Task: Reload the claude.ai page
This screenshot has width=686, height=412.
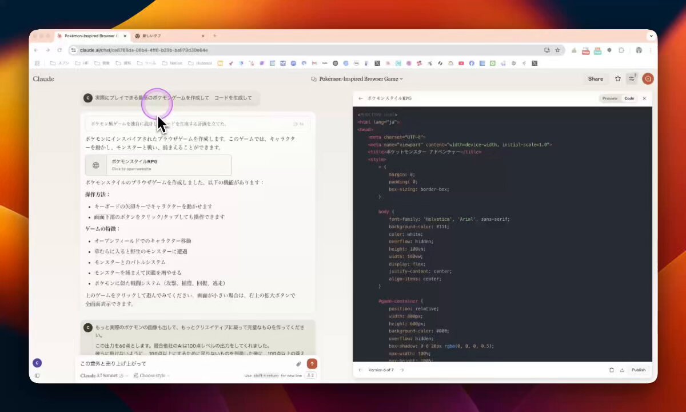Action: (x=59, y=50)
